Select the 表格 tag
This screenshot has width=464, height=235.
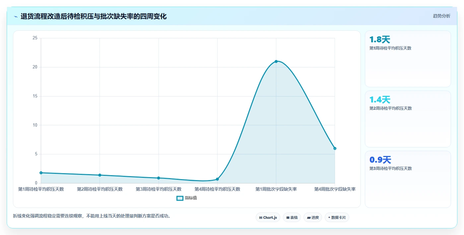pos(292,217)
